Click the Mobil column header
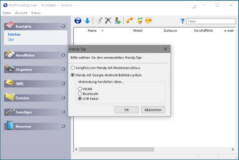Viewport: 239px width, 160px height. 138,30
